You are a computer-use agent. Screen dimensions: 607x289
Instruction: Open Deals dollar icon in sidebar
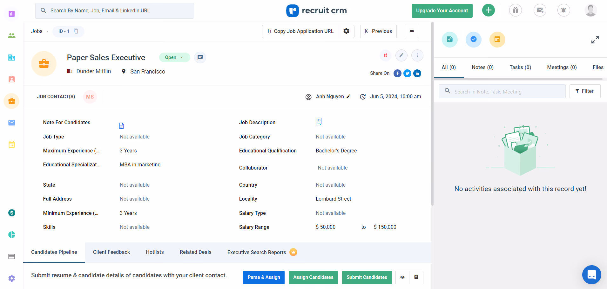point(12,213)
